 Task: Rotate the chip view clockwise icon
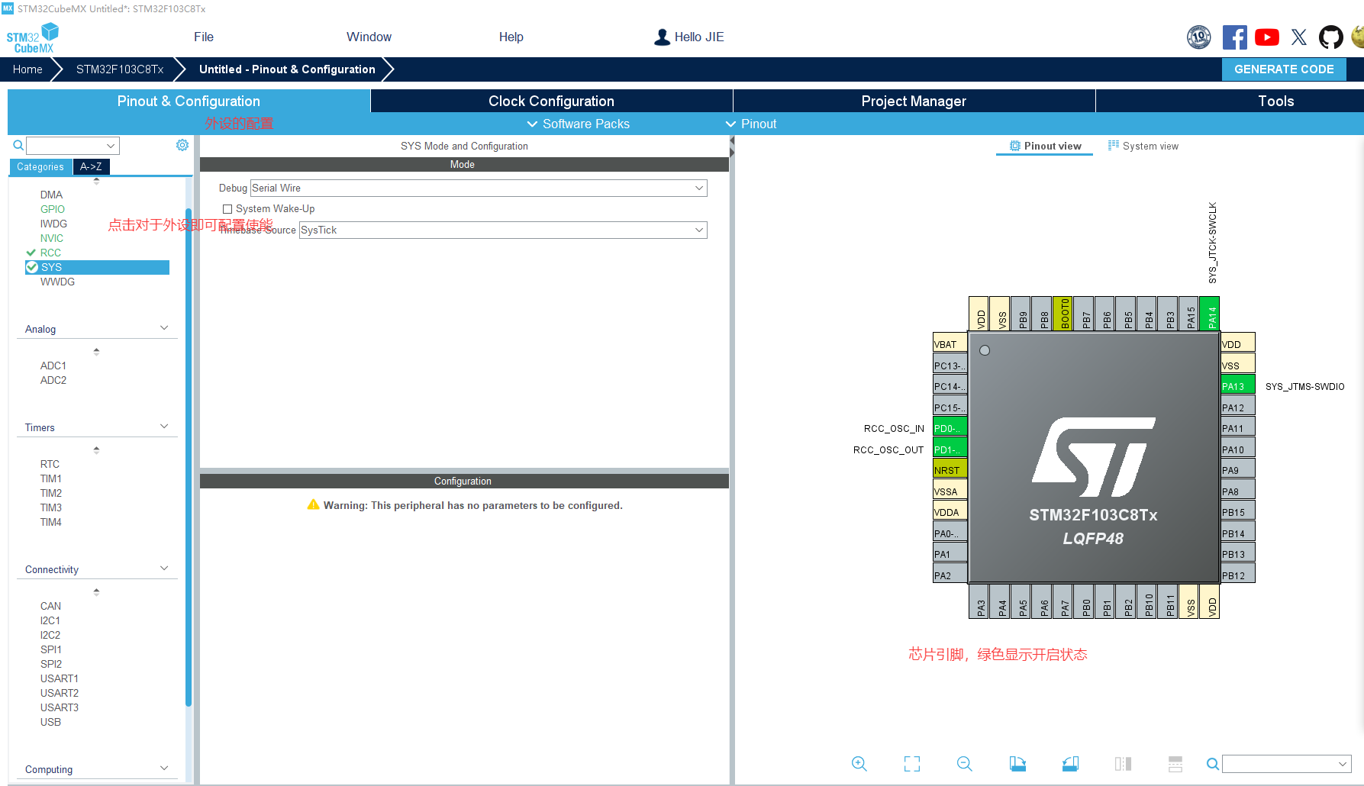click(1017, 764)
